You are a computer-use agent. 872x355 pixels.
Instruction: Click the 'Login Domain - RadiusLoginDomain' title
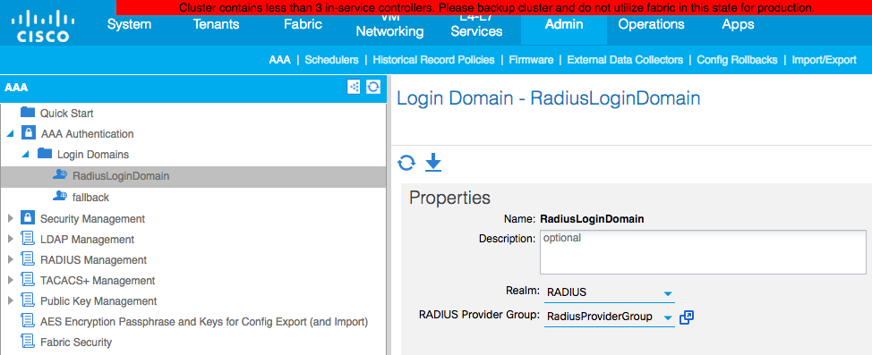548,99
